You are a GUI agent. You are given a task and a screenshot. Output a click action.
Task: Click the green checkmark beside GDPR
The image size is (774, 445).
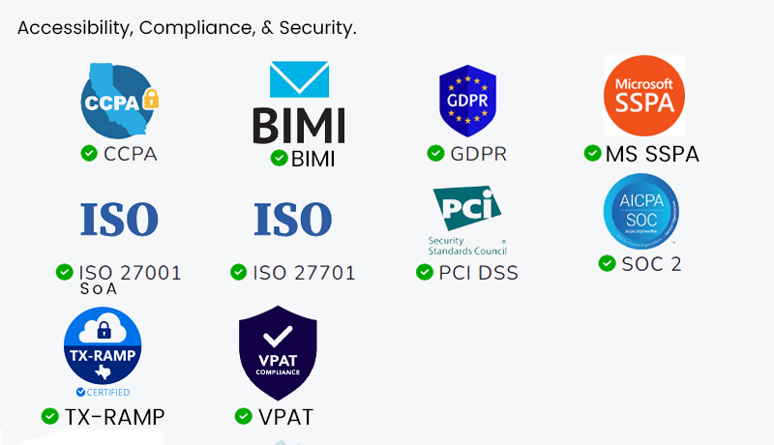[435, 153]
